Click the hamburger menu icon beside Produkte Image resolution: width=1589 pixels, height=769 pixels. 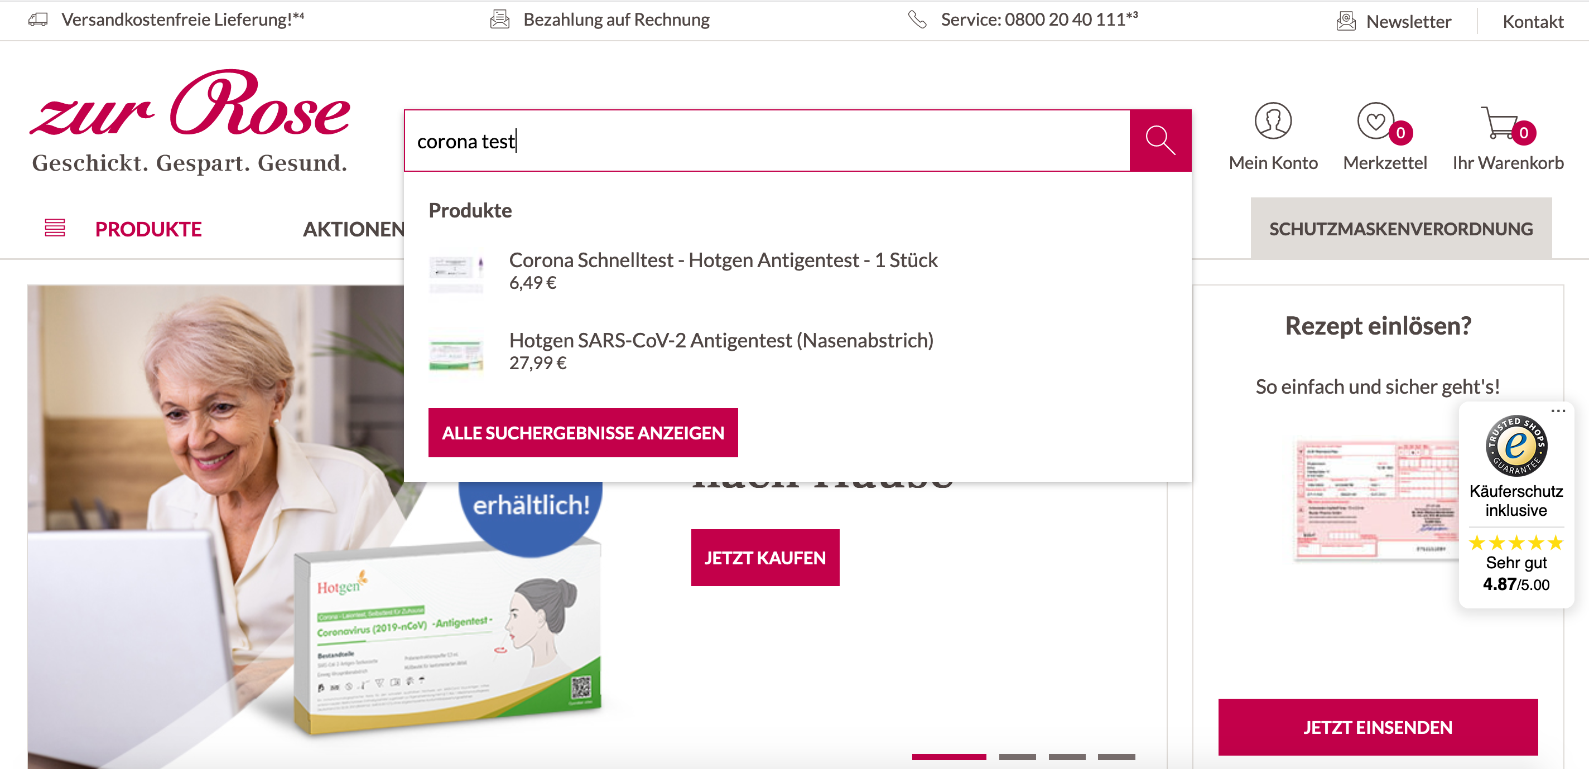coord(55,228)
